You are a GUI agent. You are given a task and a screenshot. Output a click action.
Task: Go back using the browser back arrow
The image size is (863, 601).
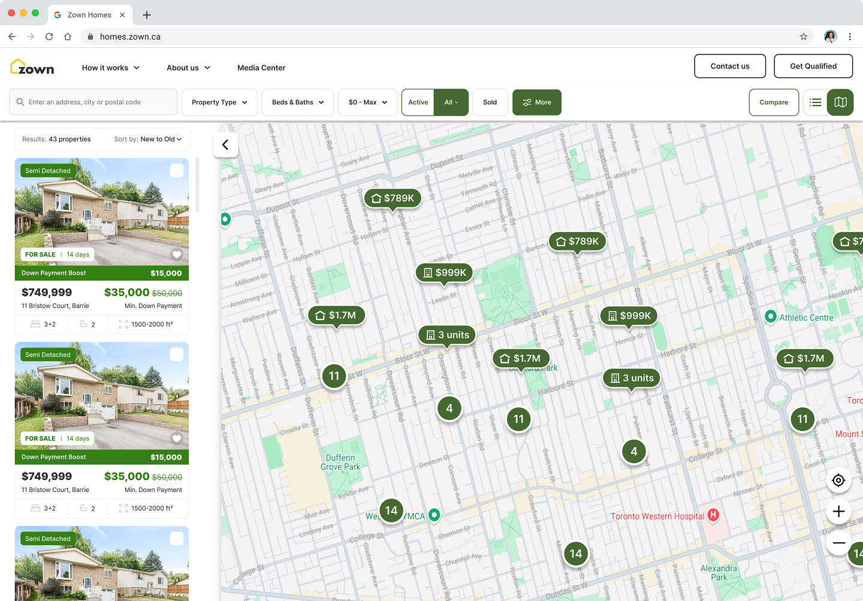point(12,37)
